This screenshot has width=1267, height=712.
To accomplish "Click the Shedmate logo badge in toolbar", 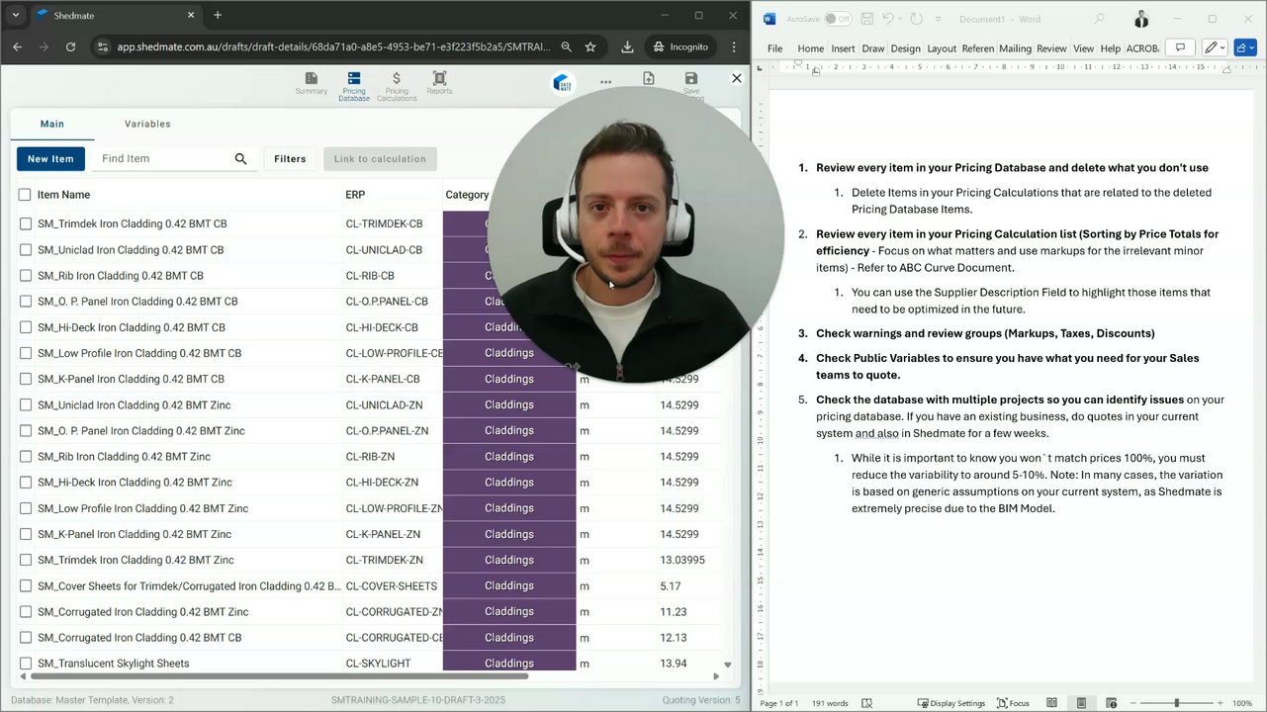I will point(563,83).
